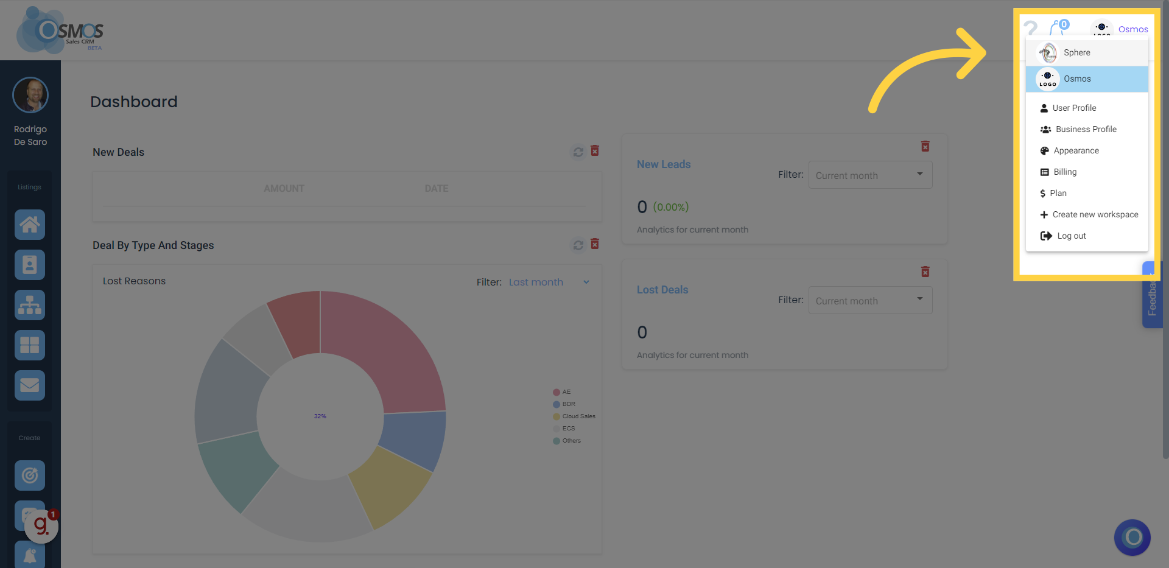This screenshot has width=1169, height=568.
Task: Open the help question mark icon
Action: (x=1030, y=28)
